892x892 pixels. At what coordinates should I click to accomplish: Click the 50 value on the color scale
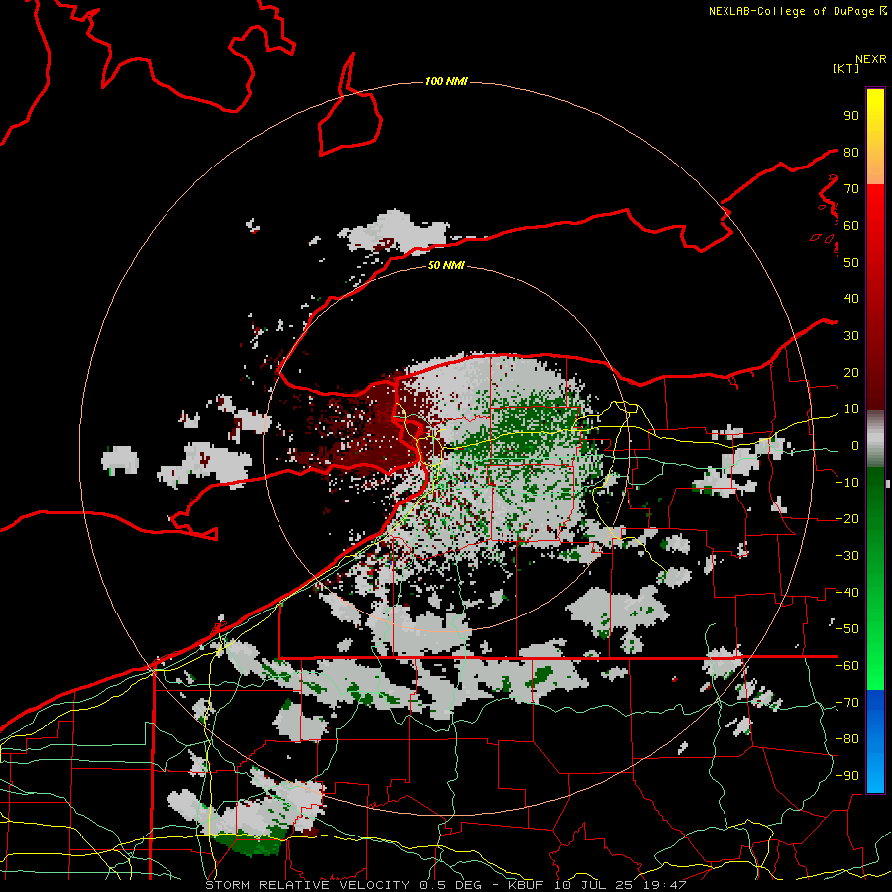[x=851, y=263]
